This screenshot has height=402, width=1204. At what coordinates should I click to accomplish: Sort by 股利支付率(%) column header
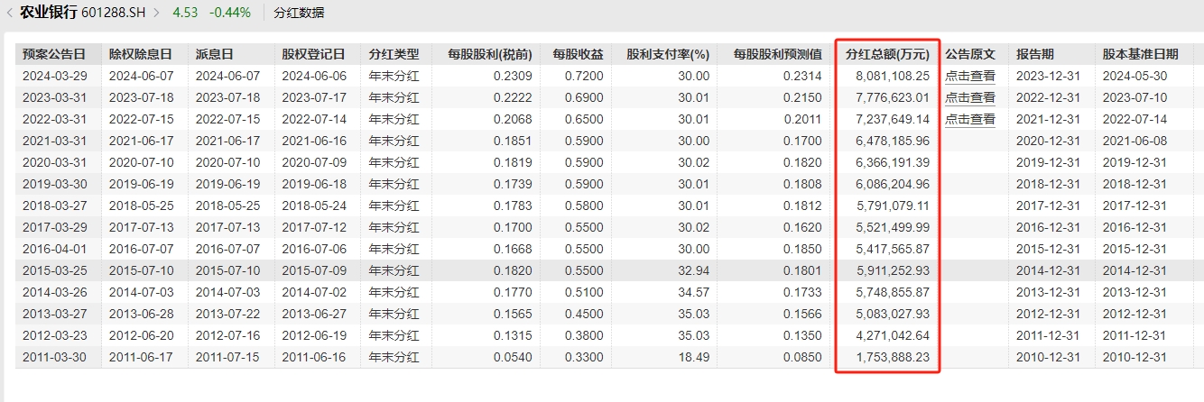click(668, 54)
